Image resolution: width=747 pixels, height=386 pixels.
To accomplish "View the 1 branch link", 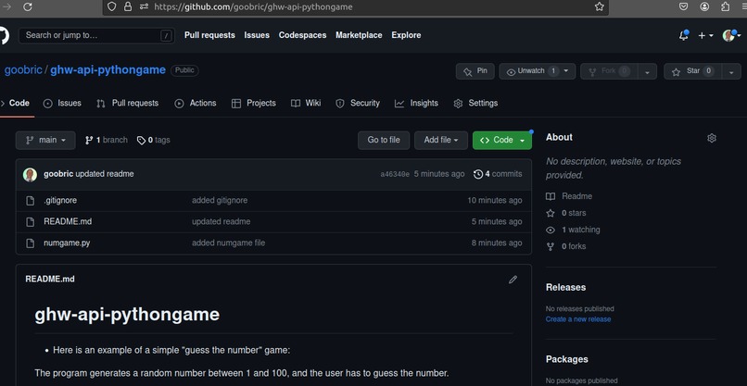I will (107, 140).
